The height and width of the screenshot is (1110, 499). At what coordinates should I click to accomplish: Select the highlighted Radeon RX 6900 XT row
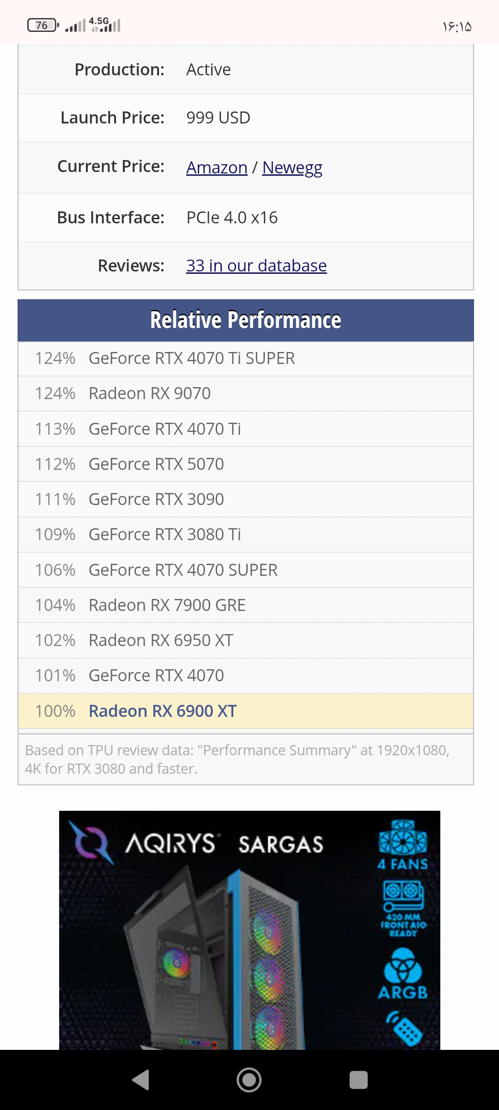point(246,711)
